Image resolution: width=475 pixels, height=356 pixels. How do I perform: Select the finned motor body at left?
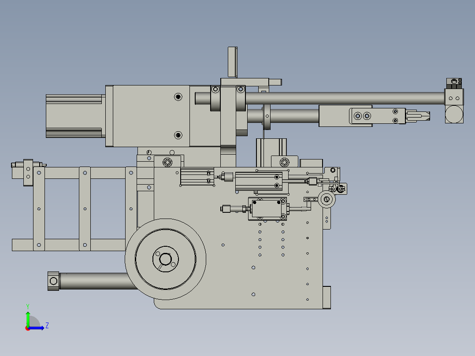(x=75, y=116)
